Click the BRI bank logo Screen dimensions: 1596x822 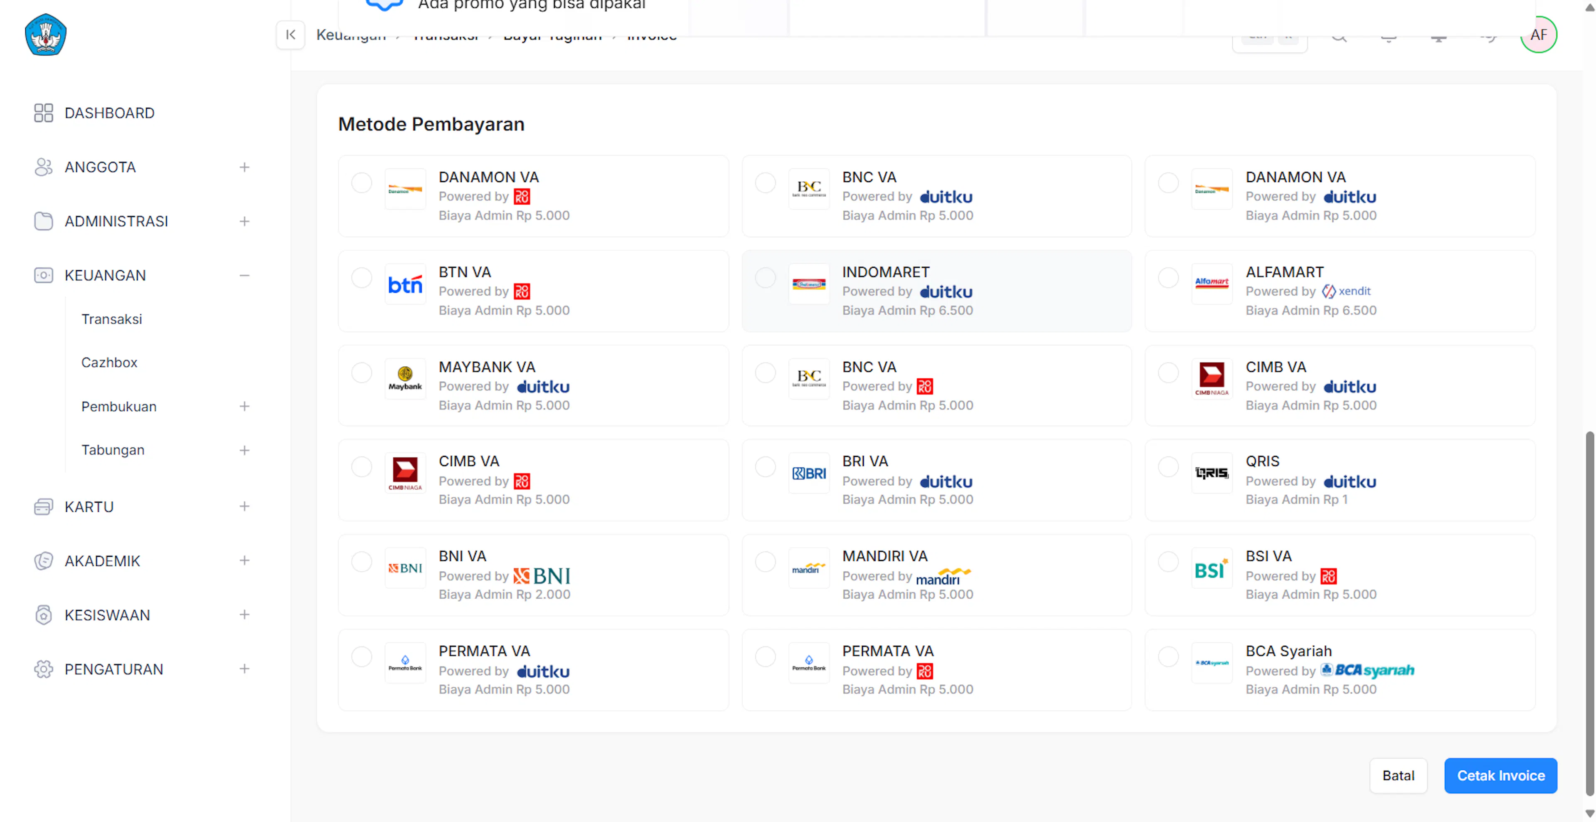808,474
